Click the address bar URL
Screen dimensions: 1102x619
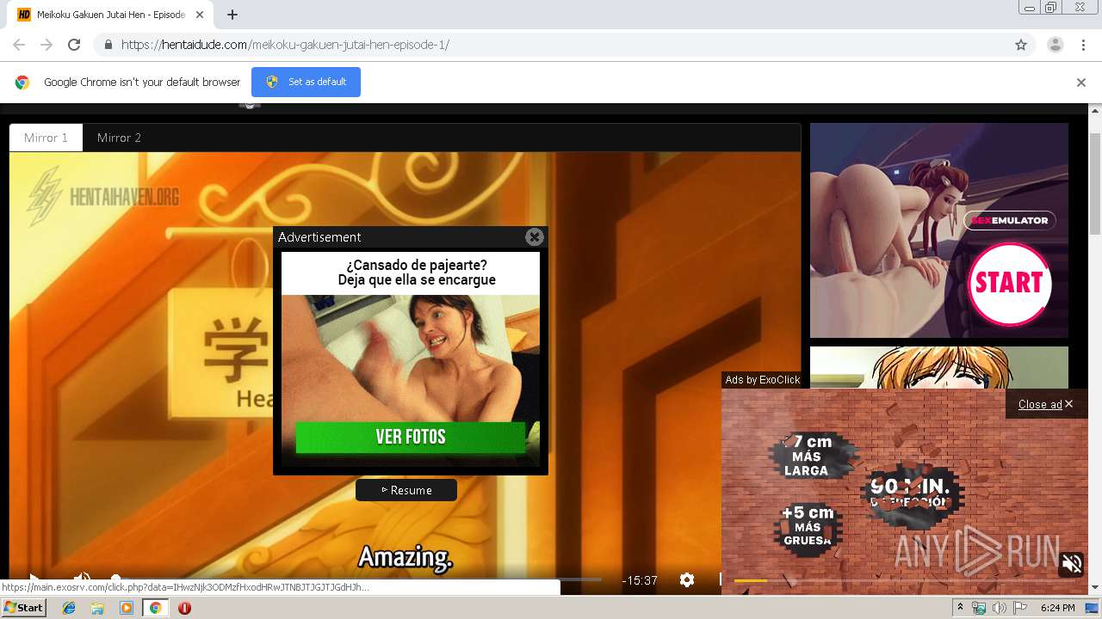click(x=285, y=45)
